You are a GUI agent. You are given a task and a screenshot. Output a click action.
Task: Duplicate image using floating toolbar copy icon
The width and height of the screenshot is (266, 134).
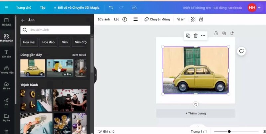click(x=188, y=36)
